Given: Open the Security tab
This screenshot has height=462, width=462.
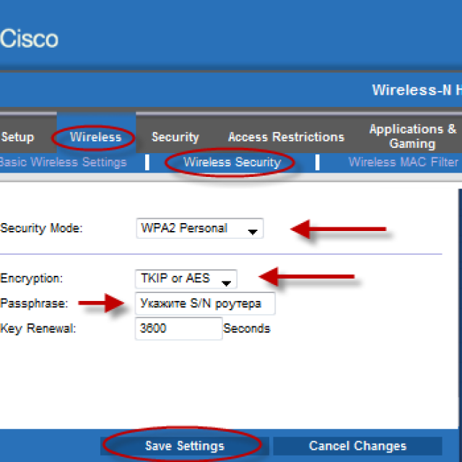Looking at the screenshot, I should click(175, 137).
